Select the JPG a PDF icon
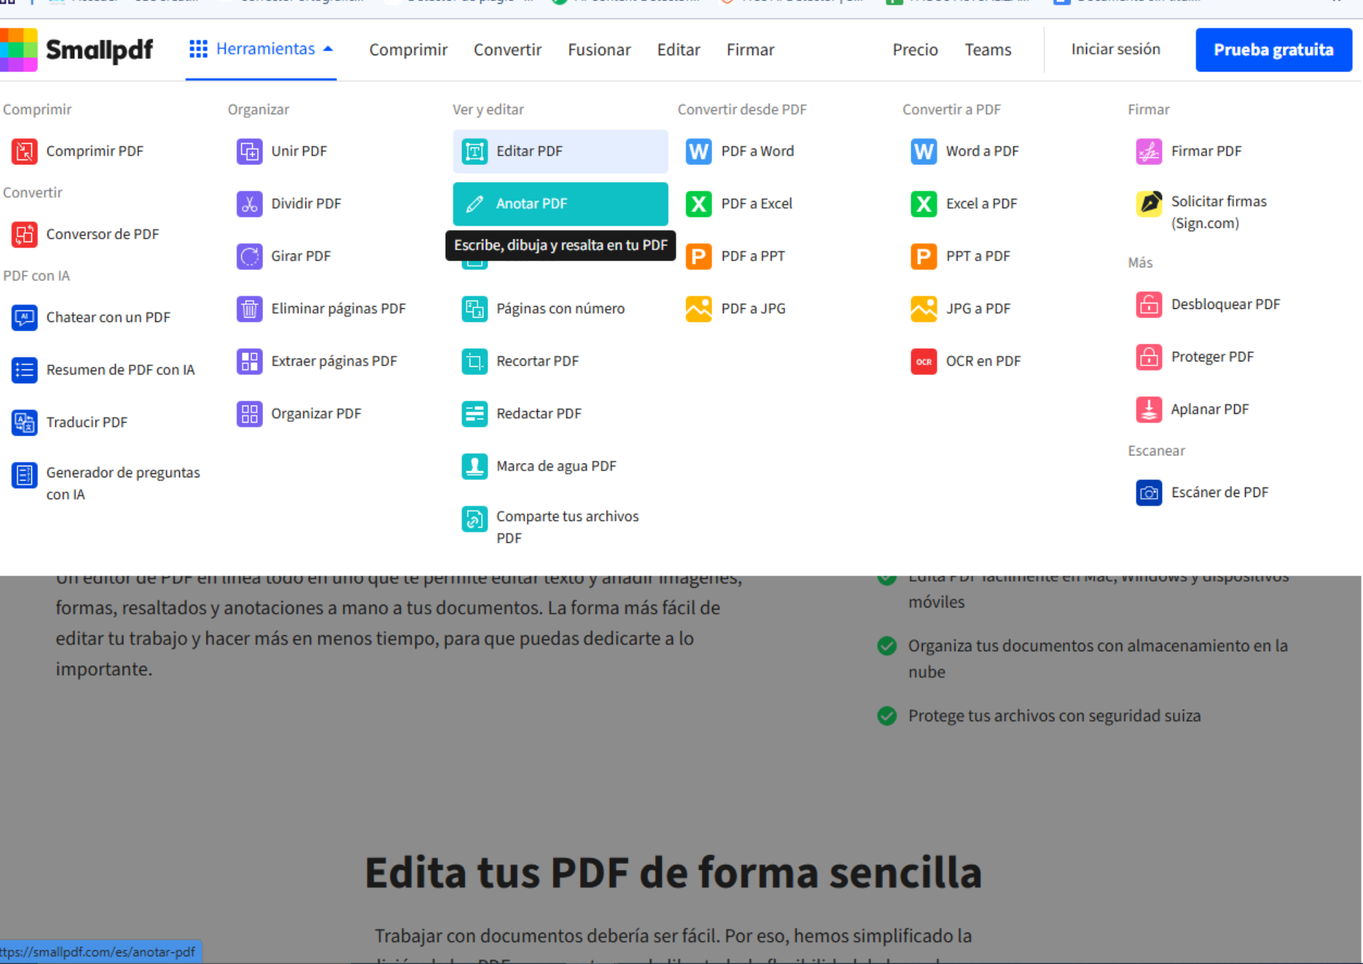 point(924,309)
